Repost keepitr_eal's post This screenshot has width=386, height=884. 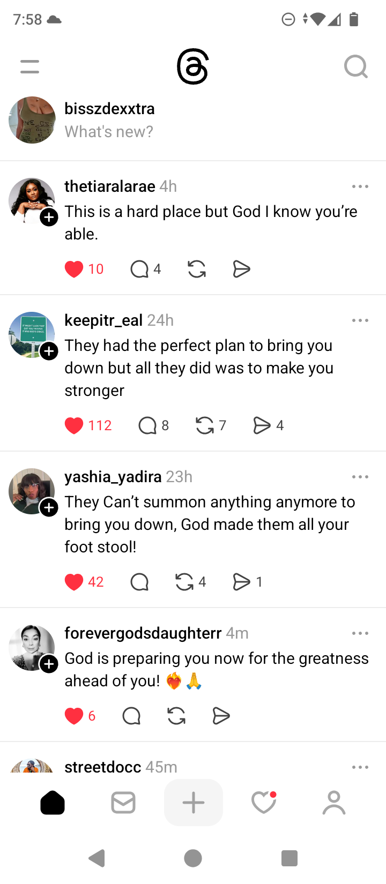205,425
